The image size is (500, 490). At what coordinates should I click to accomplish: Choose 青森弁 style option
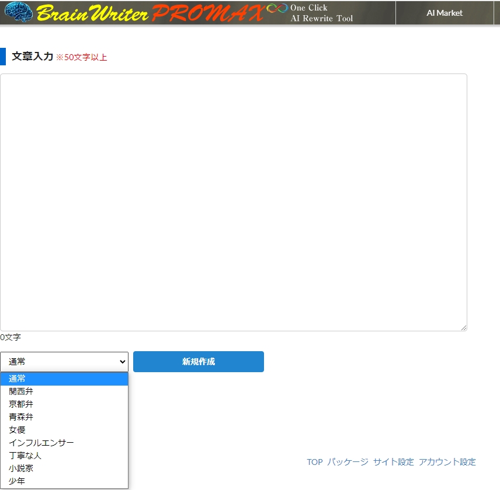click(21, 417)
